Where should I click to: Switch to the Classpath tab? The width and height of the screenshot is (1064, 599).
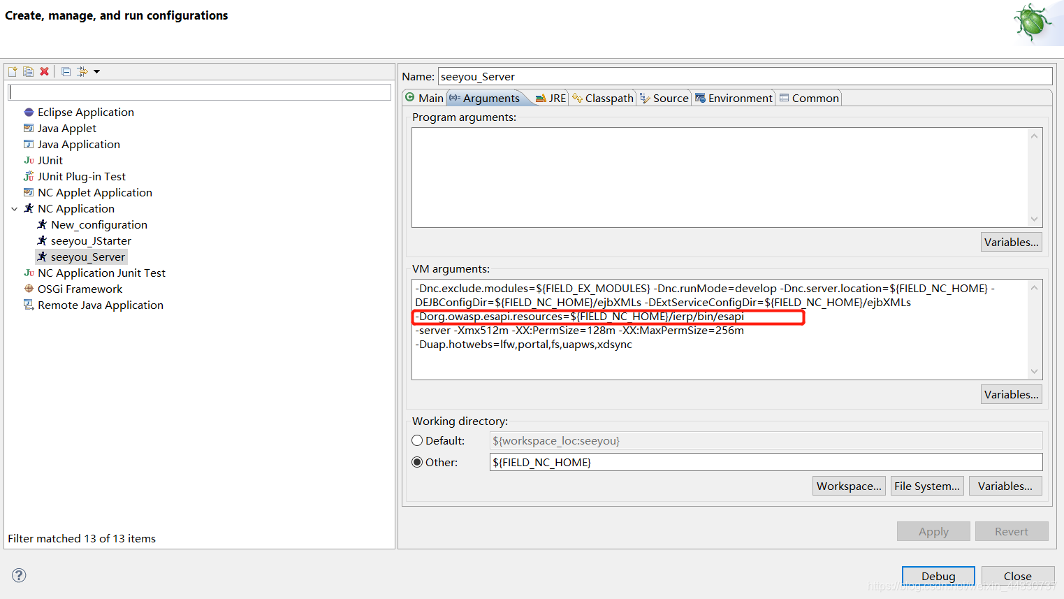[x=607, y=98]
